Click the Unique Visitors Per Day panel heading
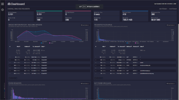 click(x=25, y=25)
